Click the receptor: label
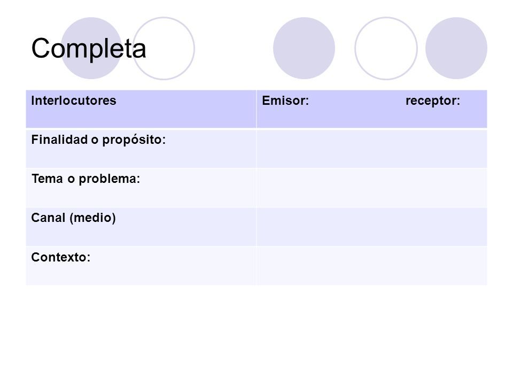The width and height of the screenshot is (513, 385). coord(432,101)
